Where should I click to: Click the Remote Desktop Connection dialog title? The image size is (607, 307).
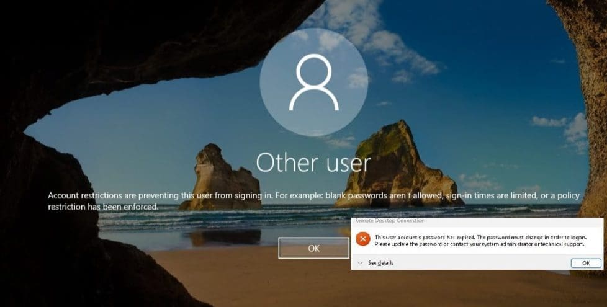389,220
